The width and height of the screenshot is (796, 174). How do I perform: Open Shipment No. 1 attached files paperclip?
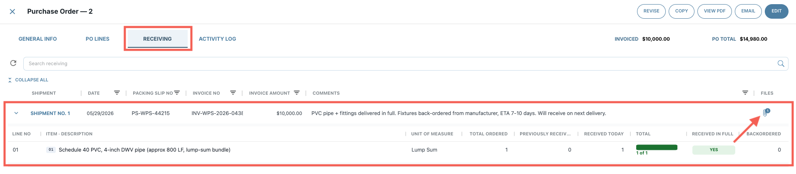click(766, 113)
